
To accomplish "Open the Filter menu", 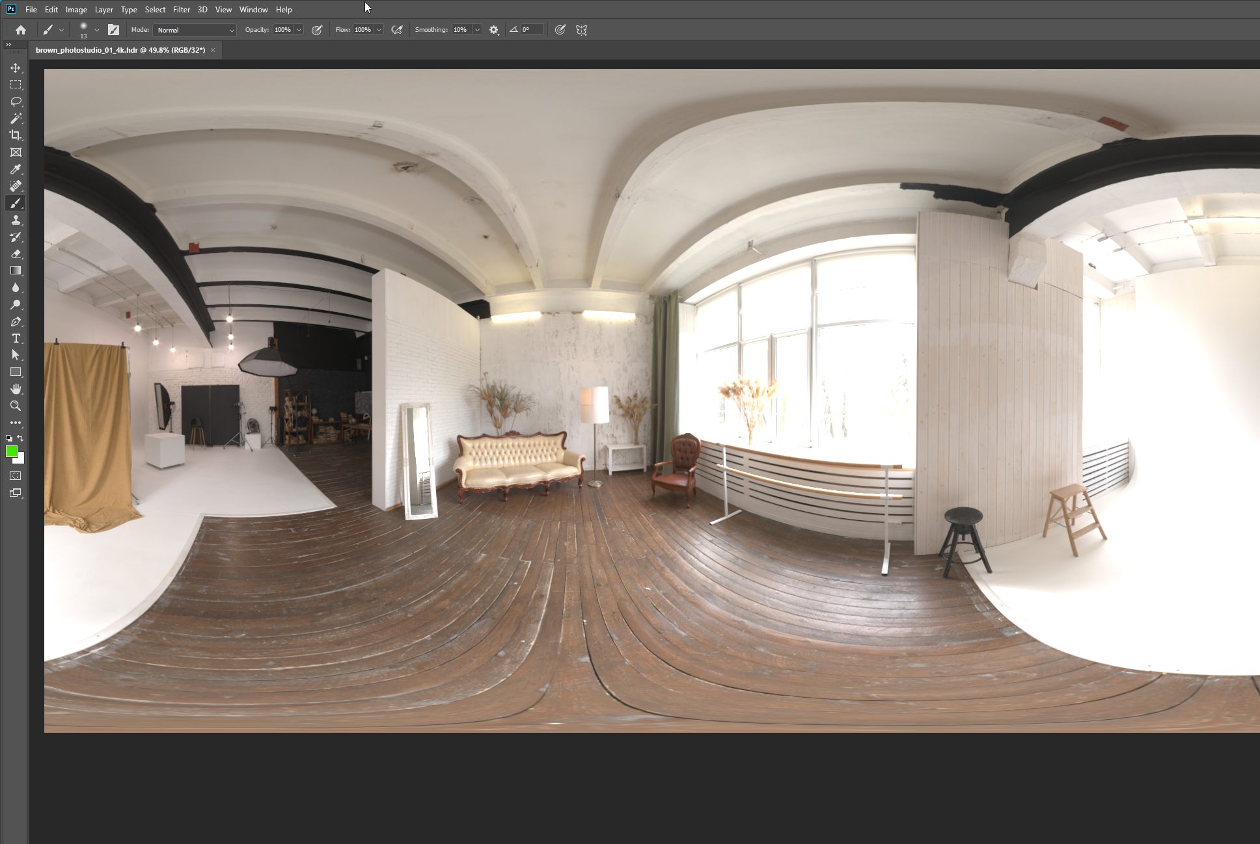I will pos(181,10).
